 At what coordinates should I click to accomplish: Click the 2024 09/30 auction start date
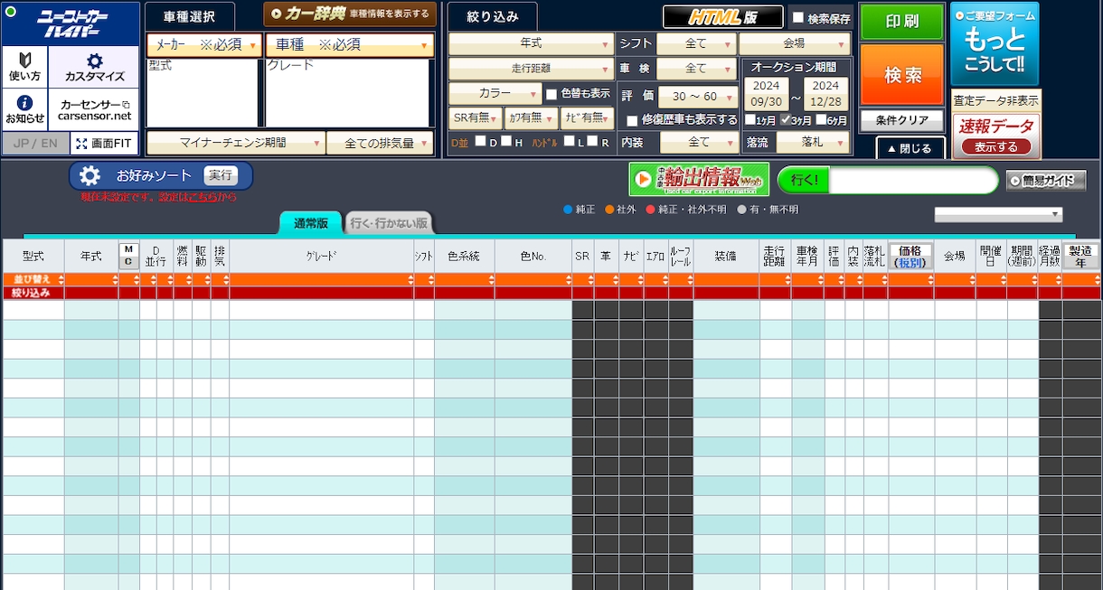coord(766,94)
